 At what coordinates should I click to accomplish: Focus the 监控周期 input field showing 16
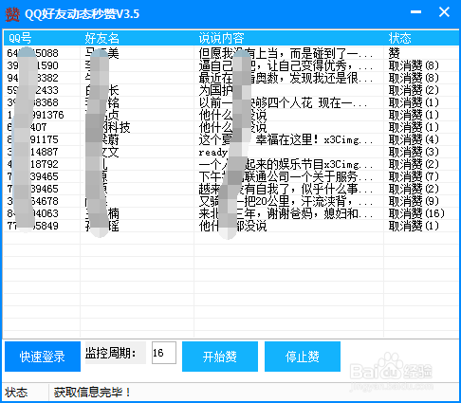point(164,353)
